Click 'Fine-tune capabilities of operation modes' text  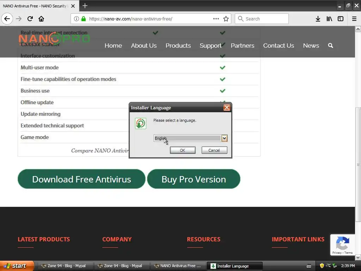pos(68,79)
